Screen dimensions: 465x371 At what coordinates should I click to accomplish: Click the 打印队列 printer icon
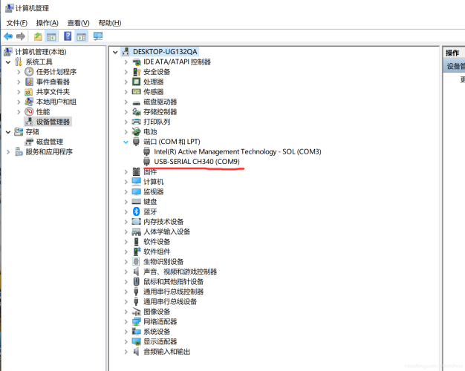(136, 122)
